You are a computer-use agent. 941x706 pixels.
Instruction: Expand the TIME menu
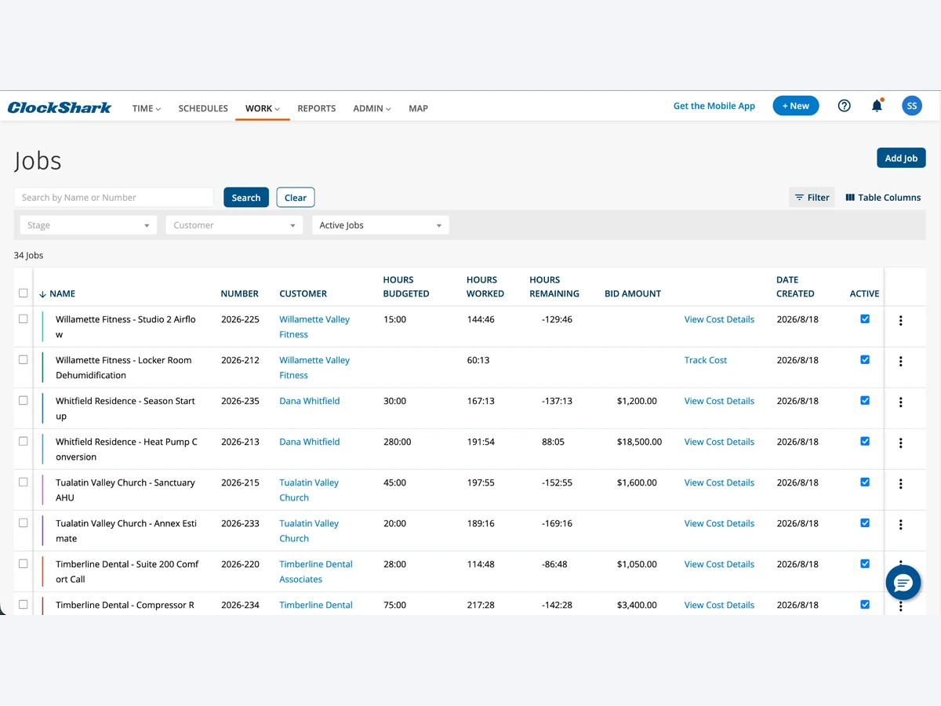[x=147, y=108]
